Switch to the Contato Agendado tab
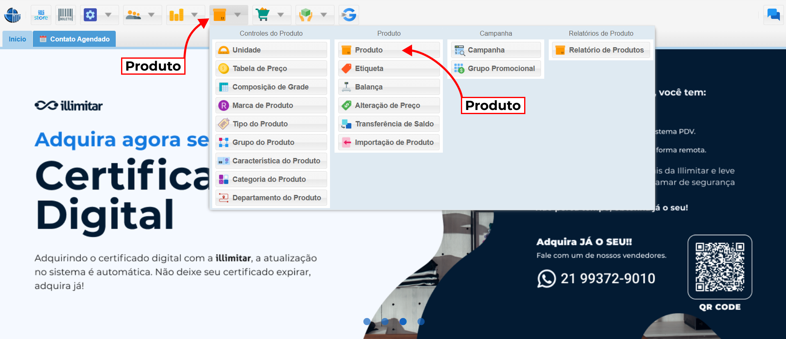 click(x=74, y=39)
